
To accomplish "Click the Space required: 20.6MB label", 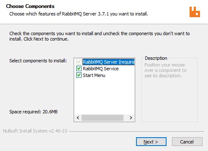I will coord(33,112).
